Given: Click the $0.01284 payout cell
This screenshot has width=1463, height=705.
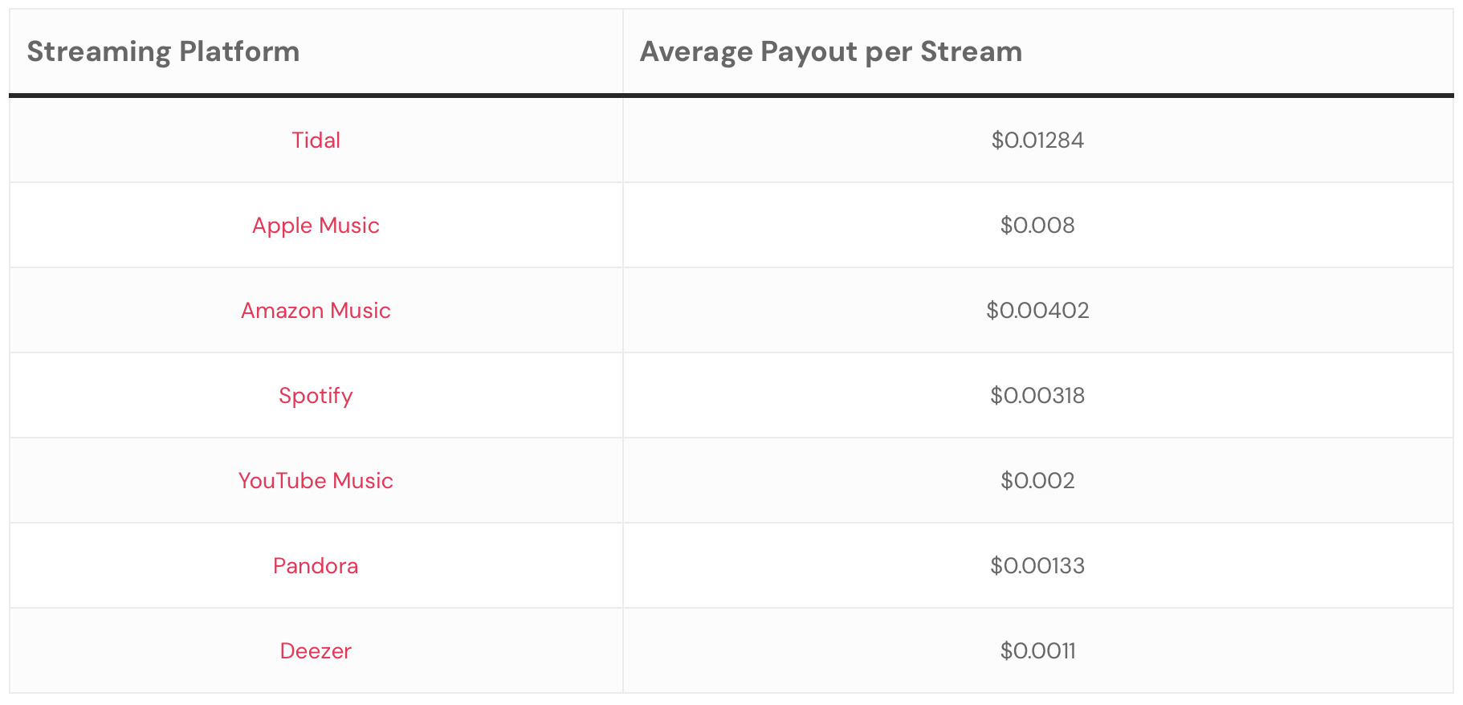Looking at the screenshot, I should 1037,141.
